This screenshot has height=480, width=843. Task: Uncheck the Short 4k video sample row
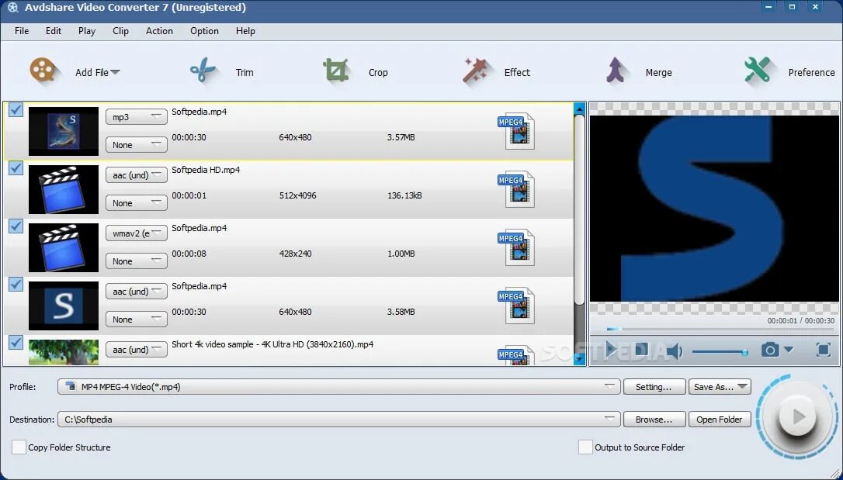16,342
